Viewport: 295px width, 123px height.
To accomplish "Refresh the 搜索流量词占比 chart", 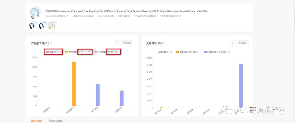I will click(117, 43).
